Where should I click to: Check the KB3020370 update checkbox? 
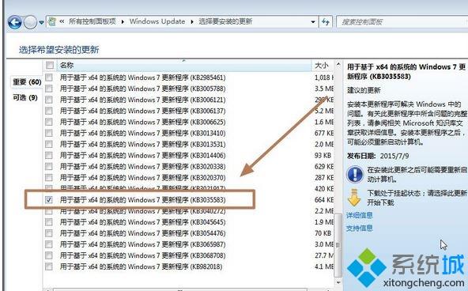[49, 177]
